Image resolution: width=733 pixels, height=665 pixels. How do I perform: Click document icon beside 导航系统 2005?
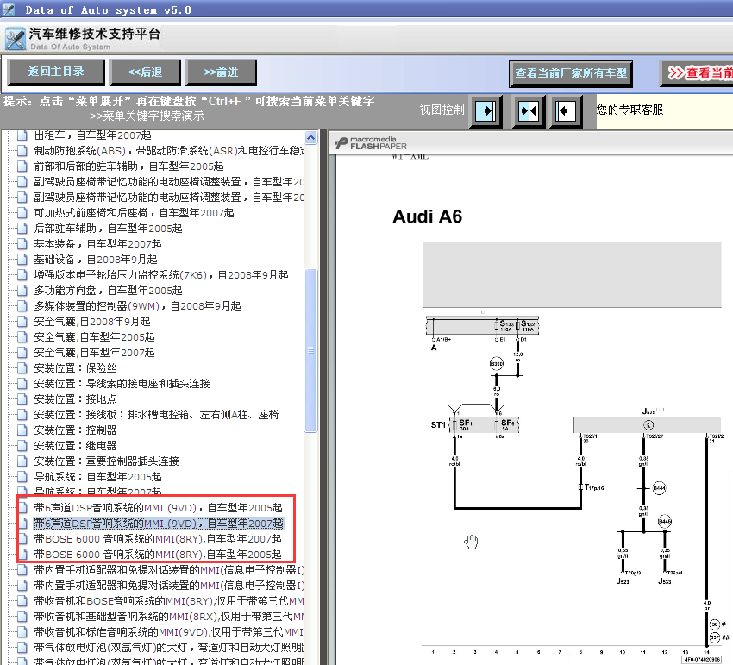22,476
